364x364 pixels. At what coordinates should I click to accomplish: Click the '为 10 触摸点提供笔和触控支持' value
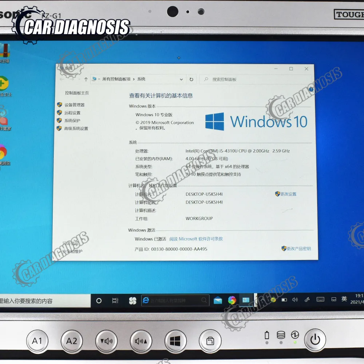pos(213,174)
